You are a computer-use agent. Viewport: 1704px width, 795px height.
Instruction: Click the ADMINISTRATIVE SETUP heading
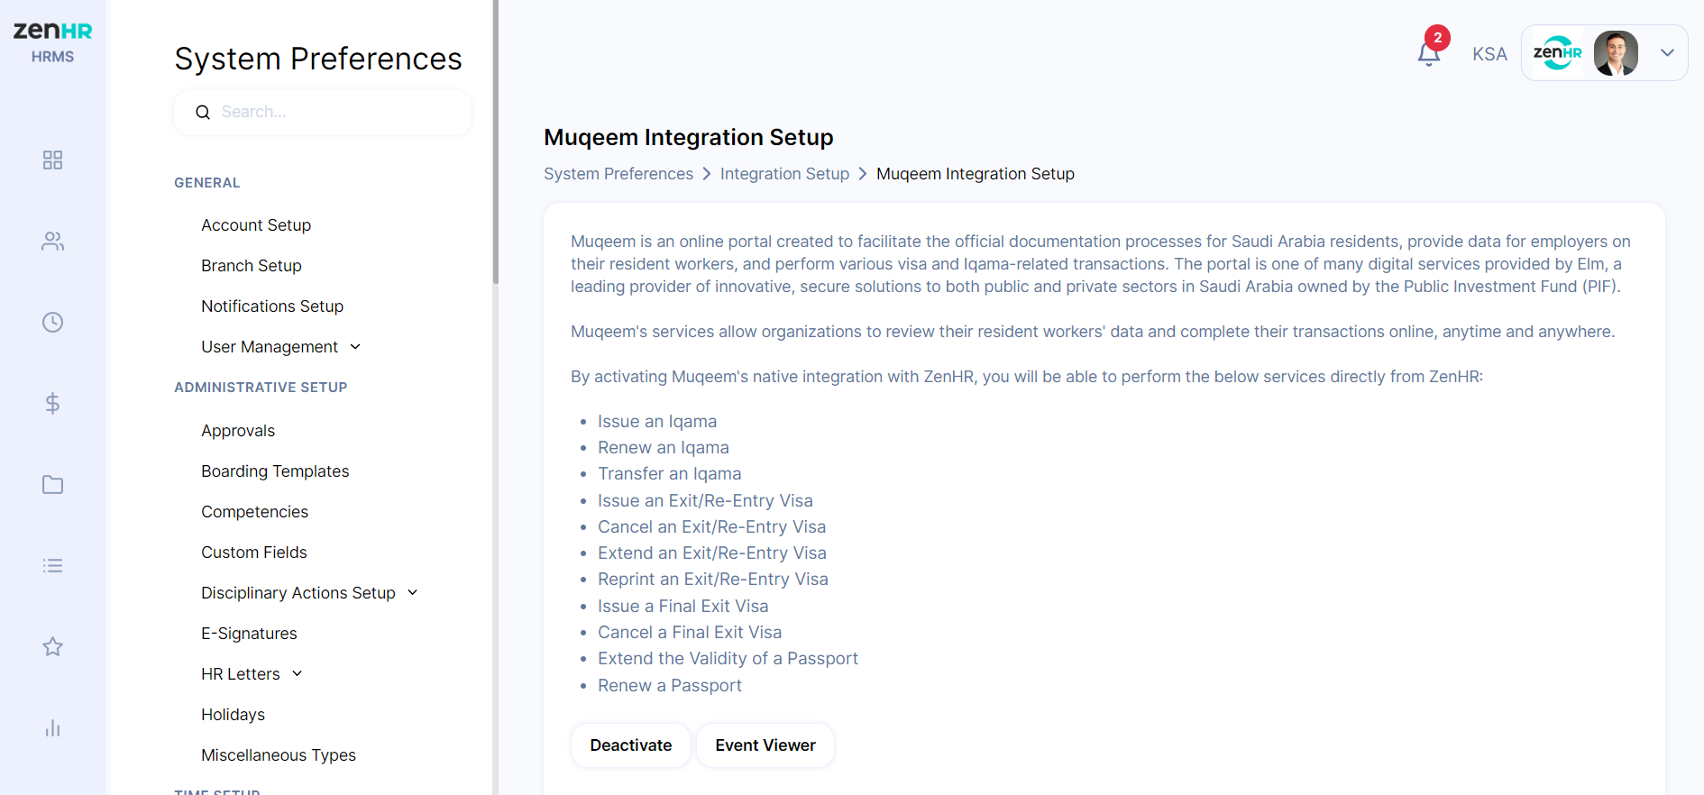261,388
